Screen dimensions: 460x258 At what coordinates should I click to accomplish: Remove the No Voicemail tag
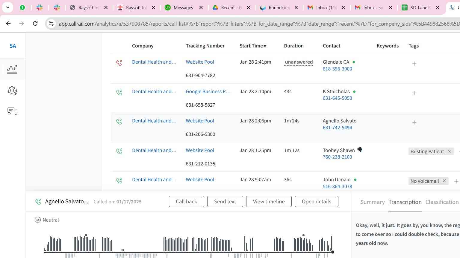tap(444, 181)
